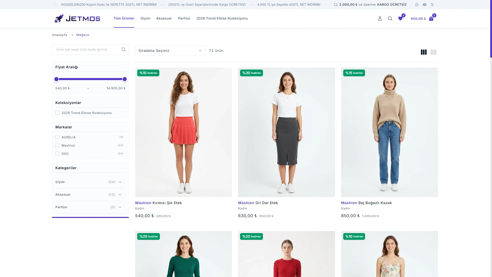Tick the 2026 Trend Elbise Koleksiyonu checkbox
This screenshot has height=277, width=492.
coord(57,113)
